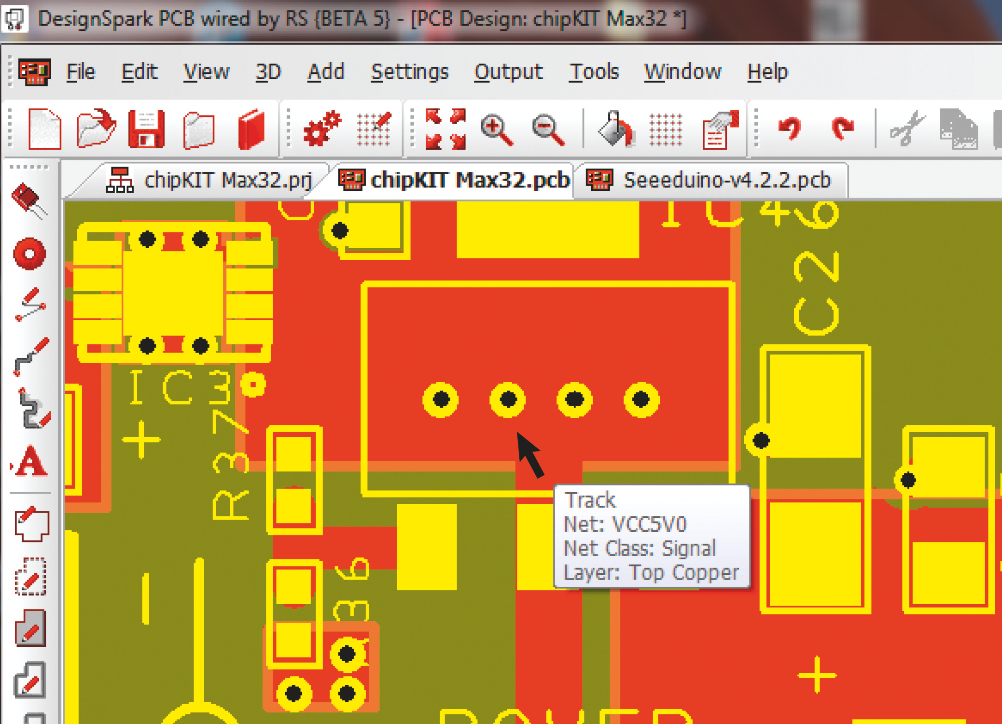Zoom out with the magnifier minus icon

pos(548,129)
